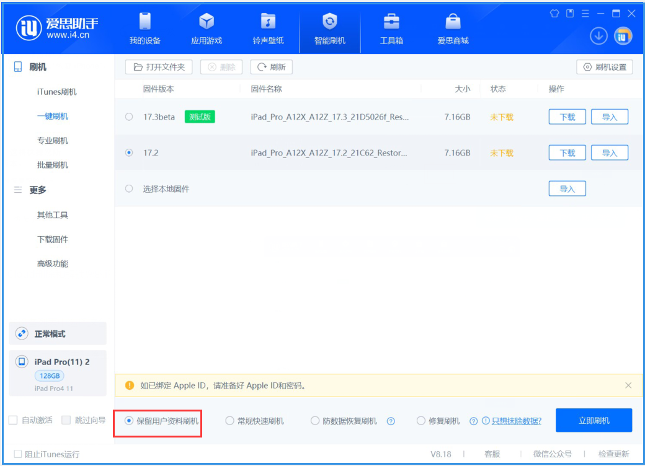
Task: Open the 只想抹除数据? link
Action: click(x=517, y=420)
